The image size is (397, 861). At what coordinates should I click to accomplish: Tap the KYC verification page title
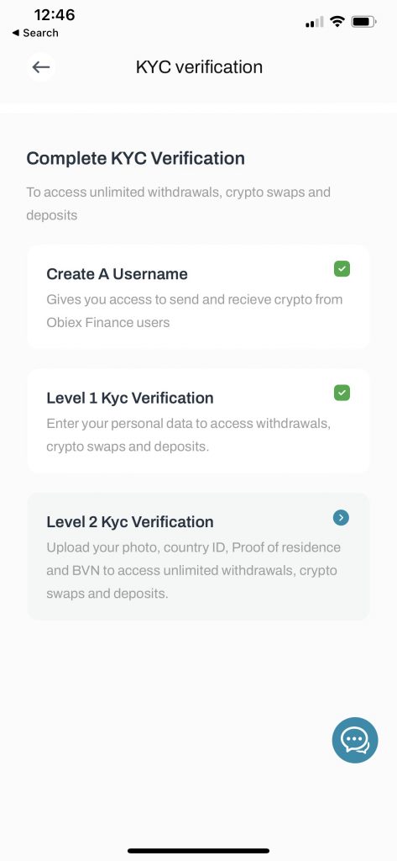click(199, 67)
